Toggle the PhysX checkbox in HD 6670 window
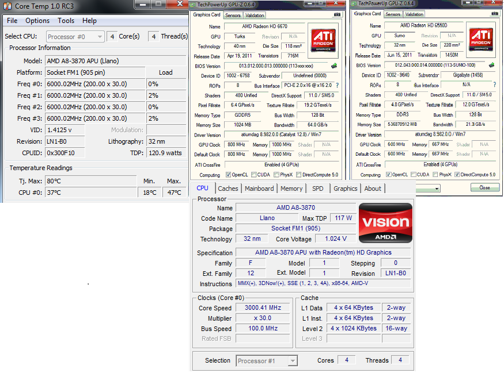The width and height of the screenshot is (504, 377). tap(277, 175)
